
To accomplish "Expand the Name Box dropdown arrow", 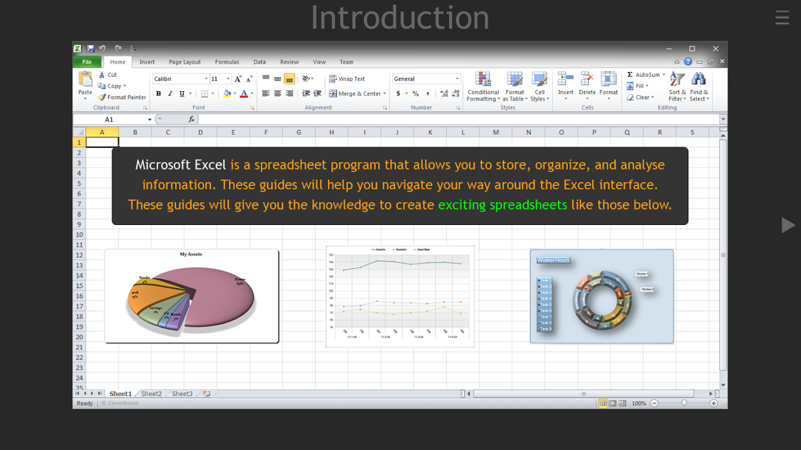I will 150,120.
